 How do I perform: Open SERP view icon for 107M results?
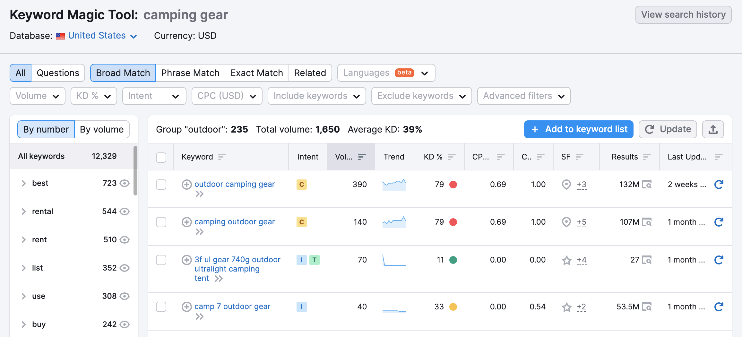click(647, 222)
